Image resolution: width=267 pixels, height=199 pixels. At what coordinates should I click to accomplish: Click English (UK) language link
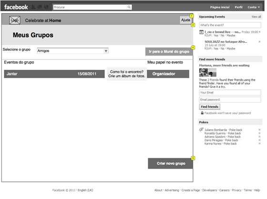85,190
